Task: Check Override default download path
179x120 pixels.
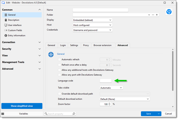Action: pyautogui.click(x=59, y=94)
